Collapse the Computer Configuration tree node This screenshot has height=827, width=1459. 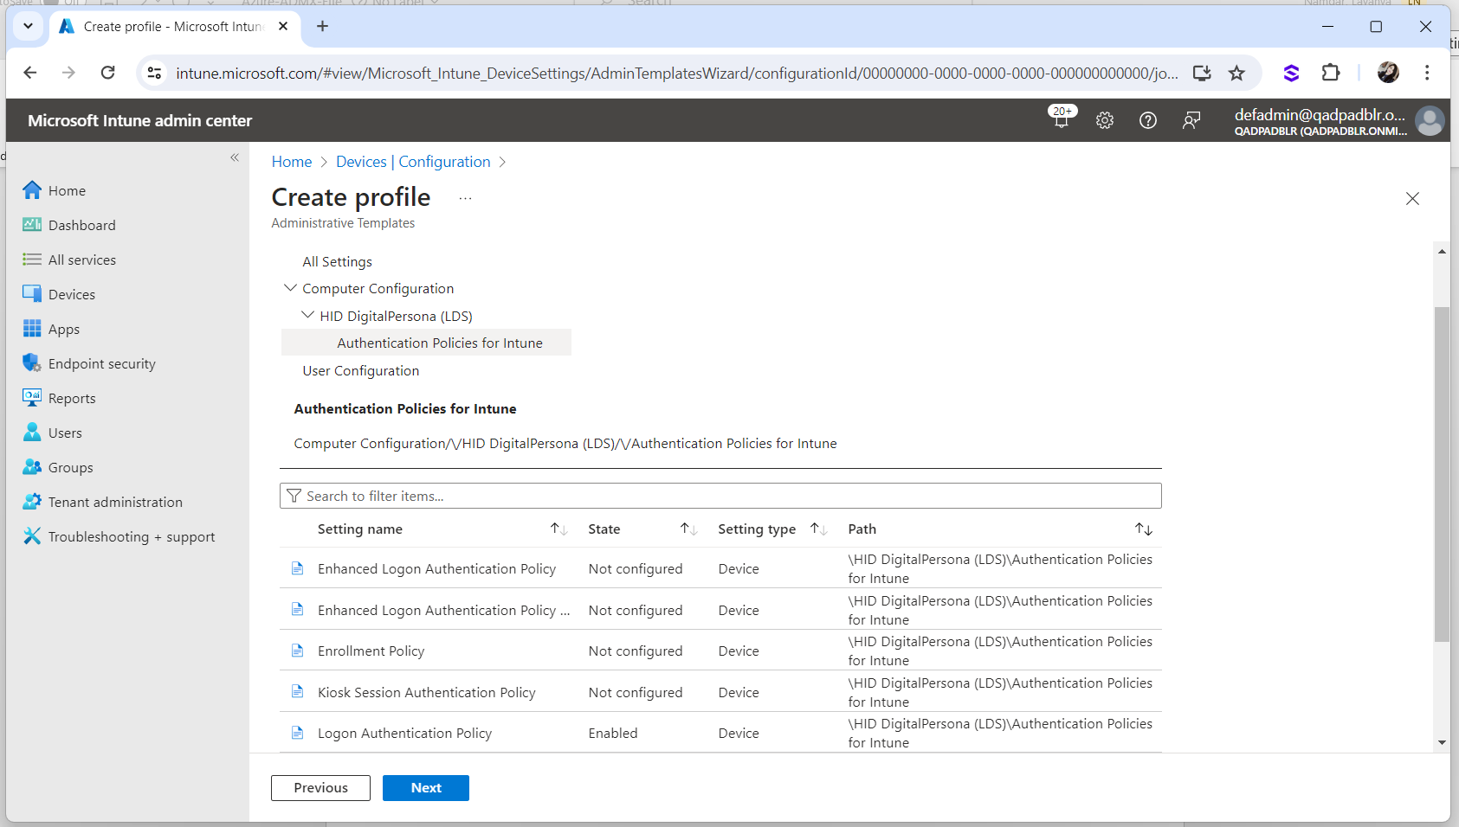coord(291,288)
